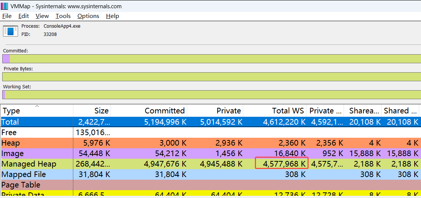Sort by the Size column header
The height and width of the screenshot is (198, 421).
(101, 111)
